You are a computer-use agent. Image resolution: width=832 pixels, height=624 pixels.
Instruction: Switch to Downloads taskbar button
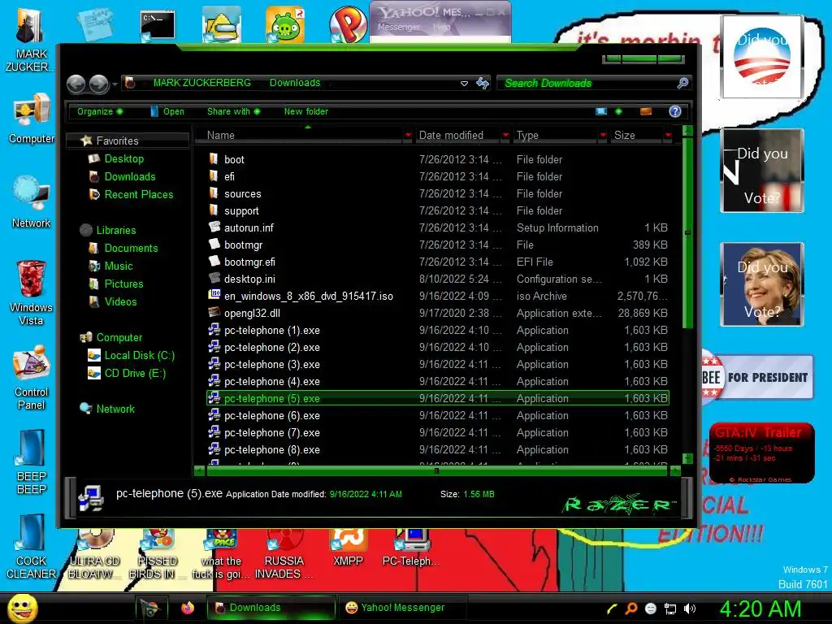pyautogui.click(x=271, y=608)
